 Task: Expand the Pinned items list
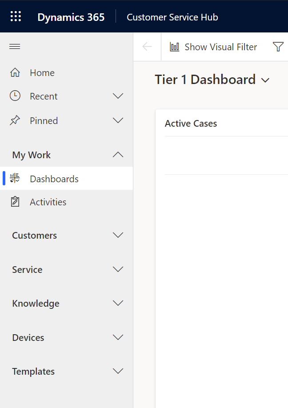click(x=118, y=120)
